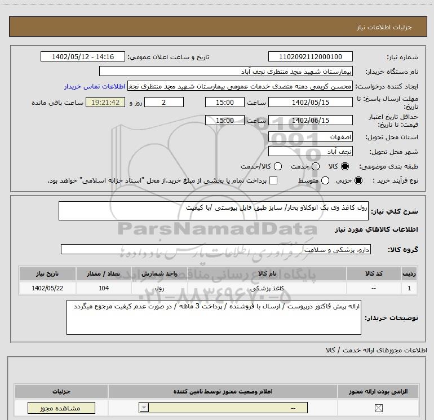The image size is (434, 420).
Task: Click the row number cell 1
Action: pyautogui.click(x=409, y=288)
